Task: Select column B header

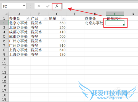Action: coord(39,14)
